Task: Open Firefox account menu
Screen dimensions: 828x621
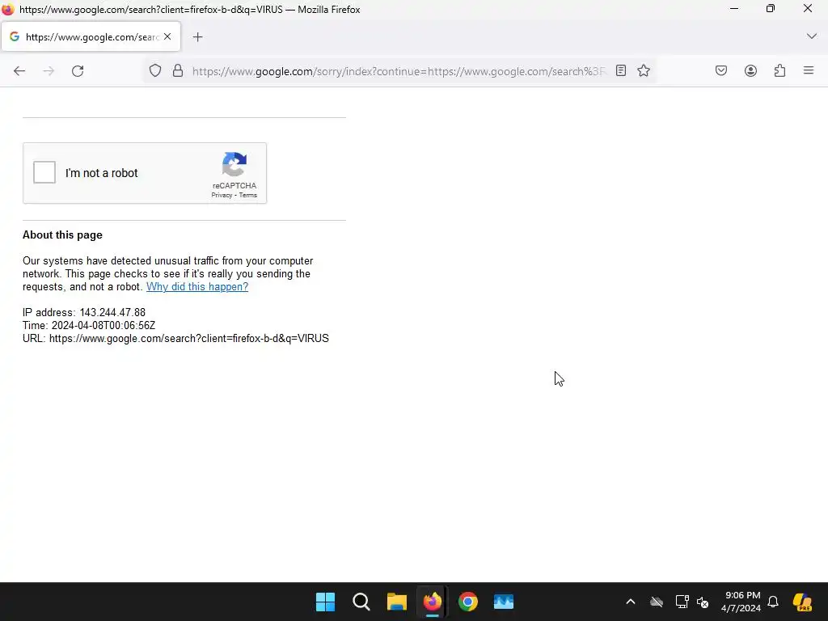Action: [750, 71]
